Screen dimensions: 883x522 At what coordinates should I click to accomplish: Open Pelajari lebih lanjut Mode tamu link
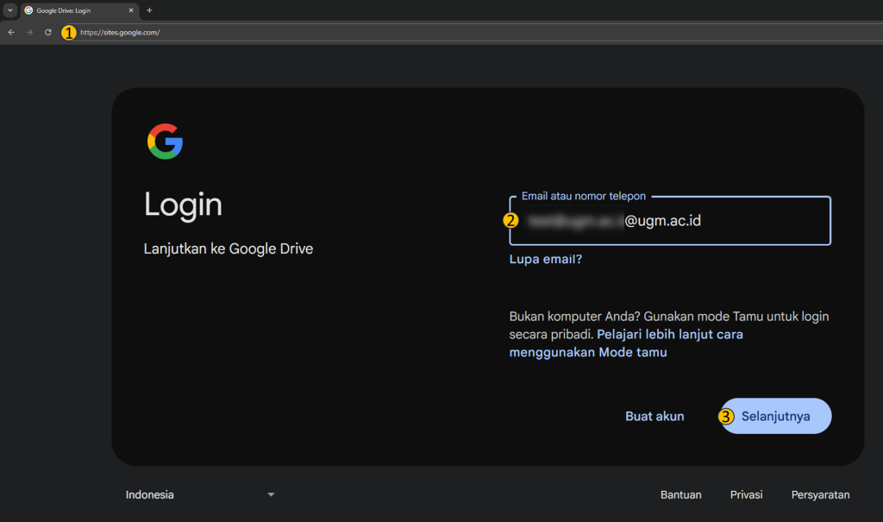[x=626, y=343]
